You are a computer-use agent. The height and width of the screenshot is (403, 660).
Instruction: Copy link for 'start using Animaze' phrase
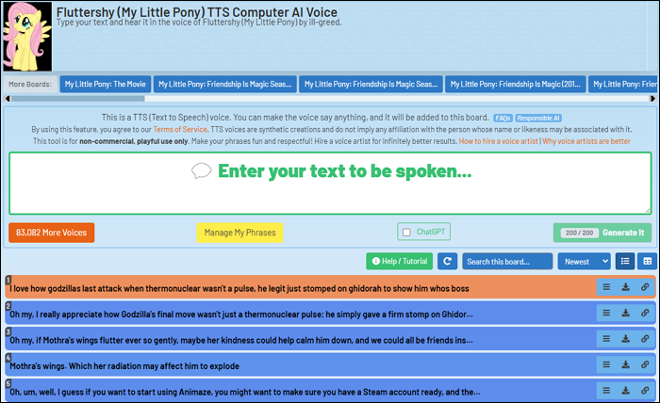click(x=645, y=391)
